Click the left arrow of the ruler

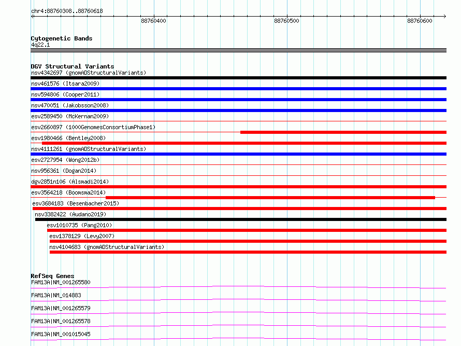(x=33, y=17)
